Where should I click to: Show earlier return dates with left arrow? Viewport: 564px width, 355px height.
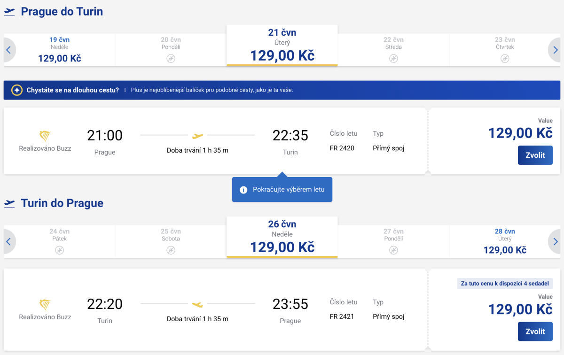tap(8, 241)
